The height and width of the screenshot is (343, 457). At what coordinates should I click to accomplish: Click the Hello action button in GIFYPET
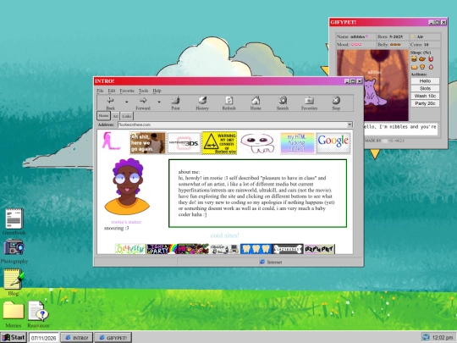[425, 80]
